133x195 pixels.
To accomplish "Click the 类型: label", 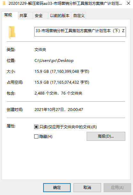I will point(11,50).
